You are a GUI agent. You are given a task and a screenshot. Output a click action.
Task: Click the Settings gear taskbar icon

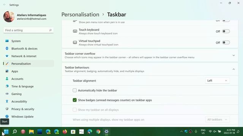(x=106, y=131)
